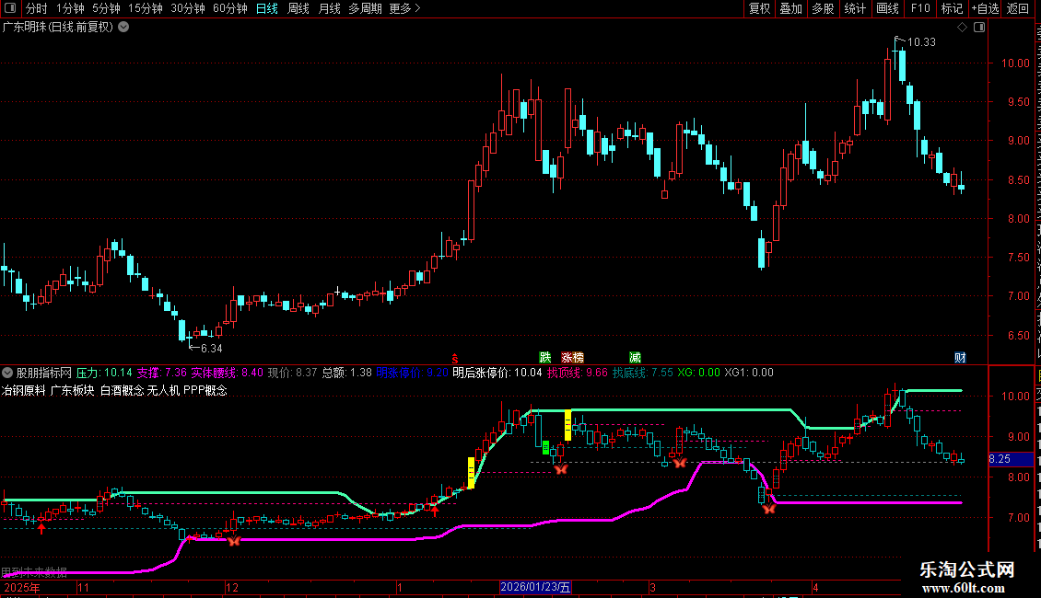Click the 跌 event marker
The width and height of the screenshot is (1041, 598).
[545, 357]
